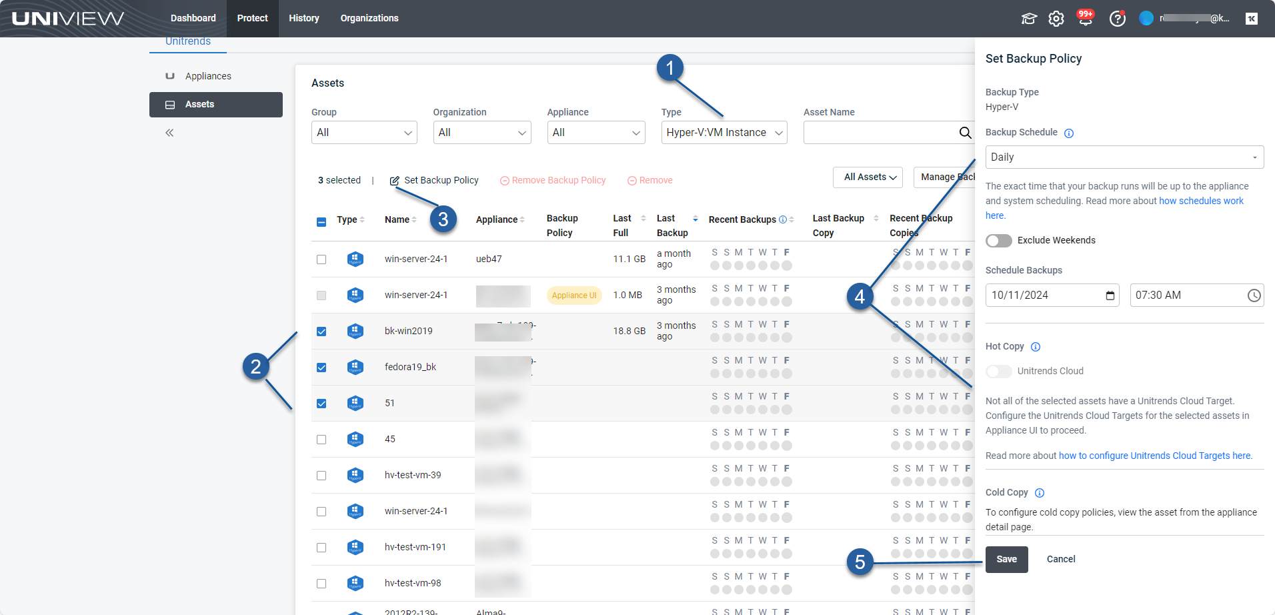Toggle the select-all header checkbox

point(321,221)
